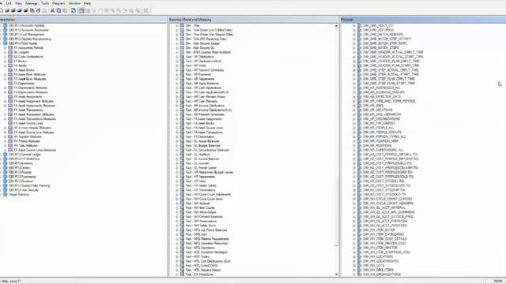Open the Diagram menu
Screen dimensions: 506x284
(59, 3)
